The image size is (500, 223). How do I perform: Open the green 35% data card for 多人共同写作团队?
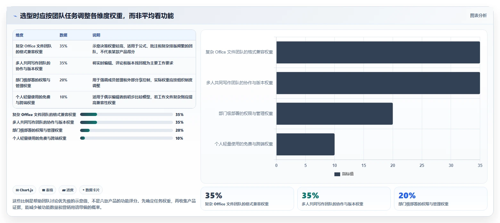pyautogui.click(x=344, y=199)
